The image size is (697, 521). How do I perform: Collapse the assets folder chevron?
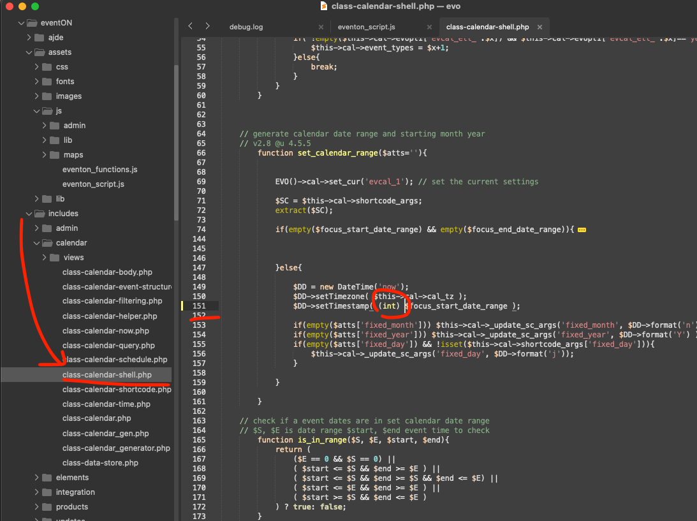pyautogui.click(x=29, y=52)
